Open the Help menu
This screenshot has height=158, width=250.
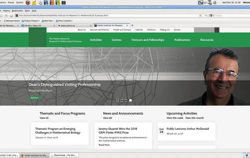pyautogui.click(x=34, y=11)
